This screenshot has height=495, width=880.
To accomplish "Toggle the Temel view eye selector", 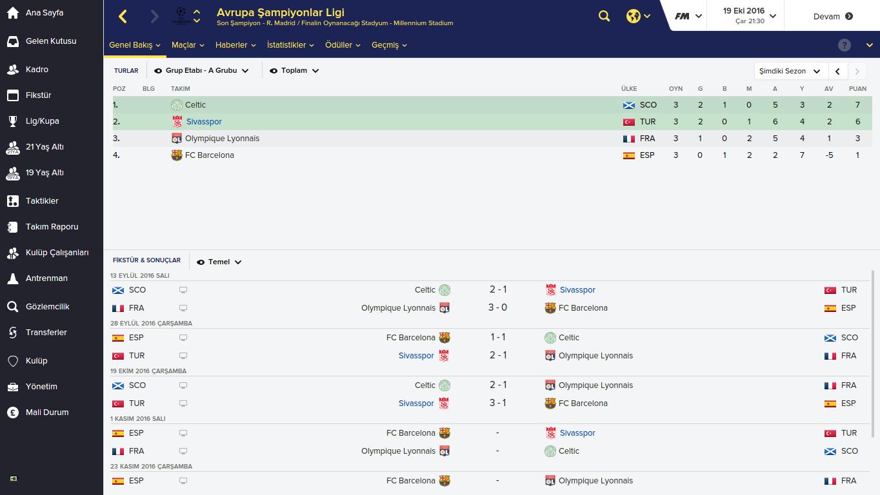I will pyautogui.click(x=219, y=262).
